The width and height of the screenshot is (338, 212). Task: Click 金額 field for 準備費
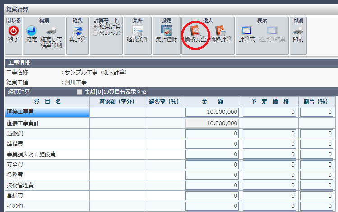click(212, 144)
